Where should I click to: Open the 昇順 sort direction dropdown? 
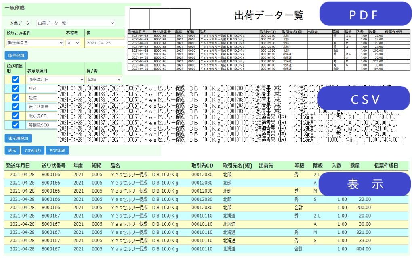(x=103, y=80)
